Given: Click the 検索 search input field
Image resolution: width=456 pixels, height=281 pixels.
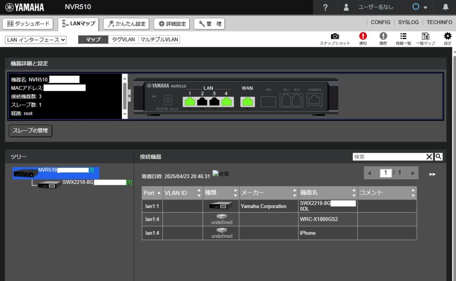Looking at the screenshot, I should click(x=389, y=157).
